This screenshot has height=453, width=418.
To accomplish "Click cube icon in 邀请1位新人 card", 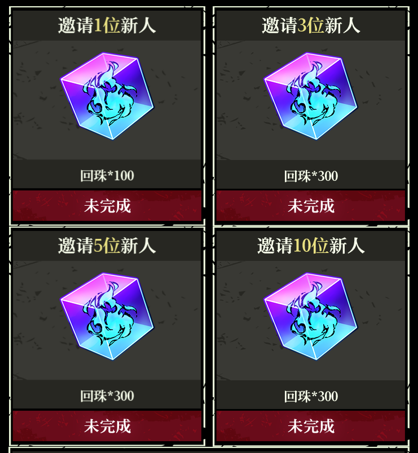I will [x=107, y=96].
